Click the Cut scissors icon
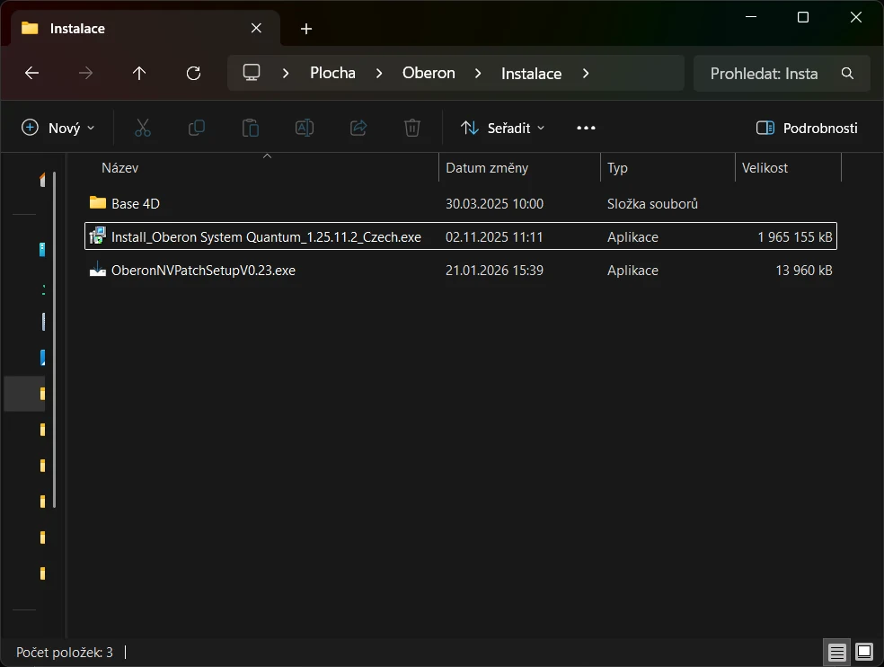 143,128
